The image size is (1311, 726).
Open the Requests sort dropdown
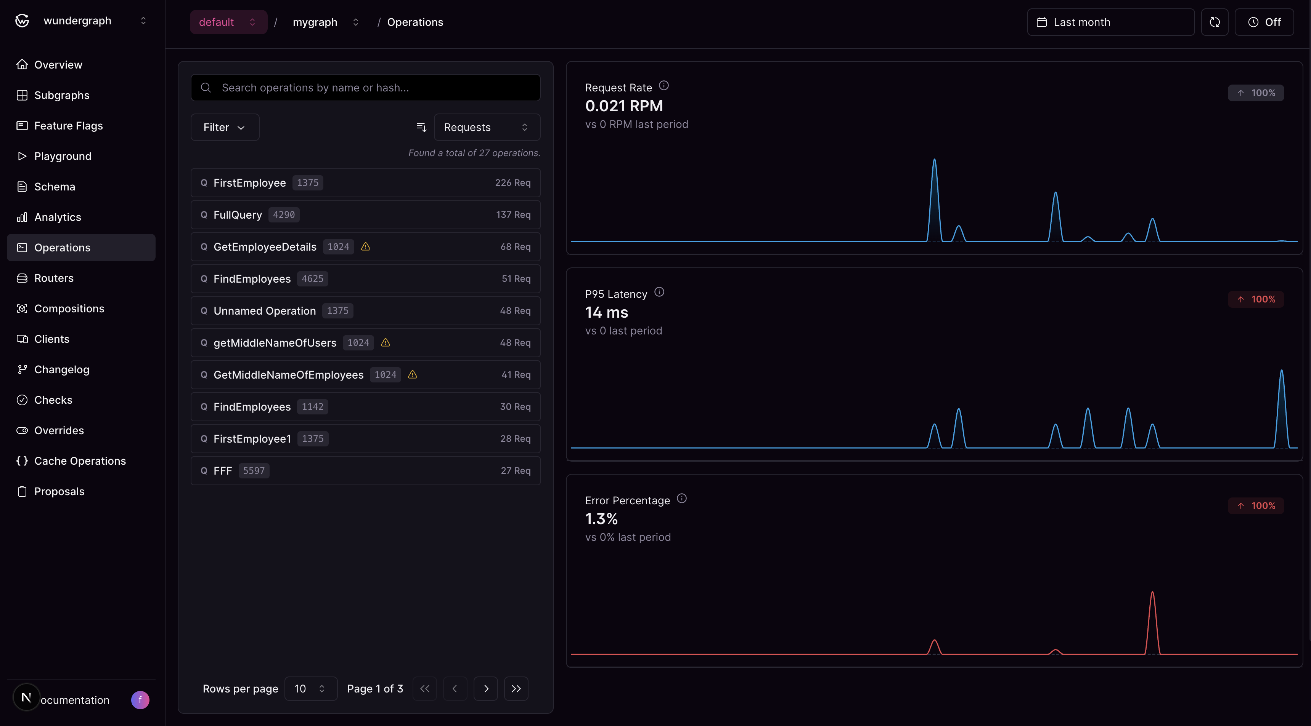(x=486, y=127)
